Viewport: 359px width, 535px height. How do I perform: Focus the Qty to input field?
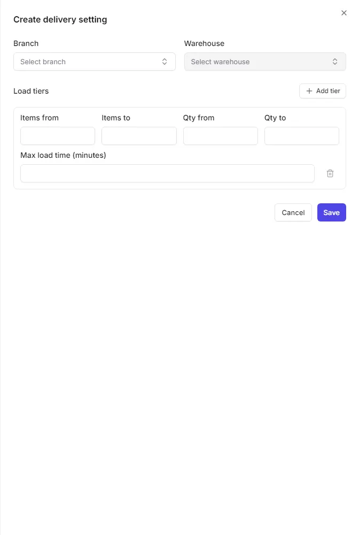[x=302, y=136]
